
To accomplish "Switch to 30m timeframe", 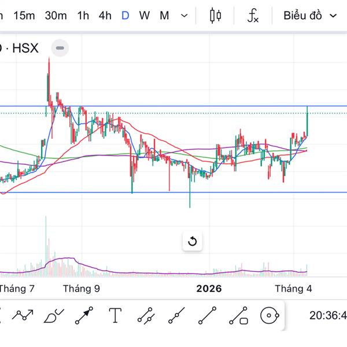I will click(56, 16).
